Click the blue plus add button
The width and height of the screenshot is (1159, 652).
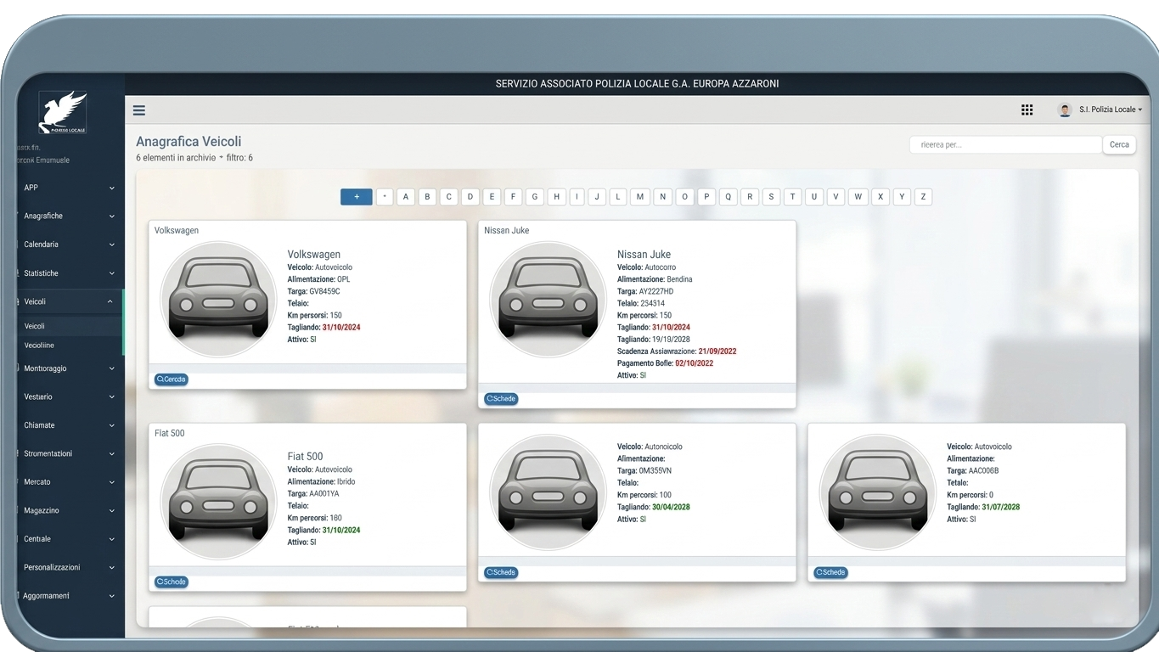[x=357, y=197]
